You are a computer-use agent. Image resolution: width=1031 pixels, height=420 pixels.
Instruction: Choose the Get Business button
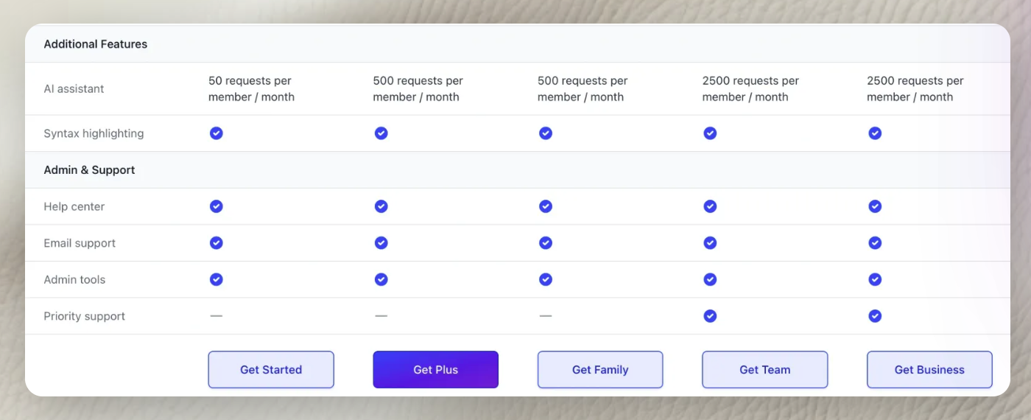[929, 369]
